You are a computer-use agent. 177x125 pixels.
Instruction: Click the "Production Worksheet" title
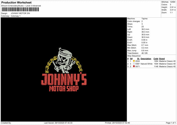tap(17, 2)
